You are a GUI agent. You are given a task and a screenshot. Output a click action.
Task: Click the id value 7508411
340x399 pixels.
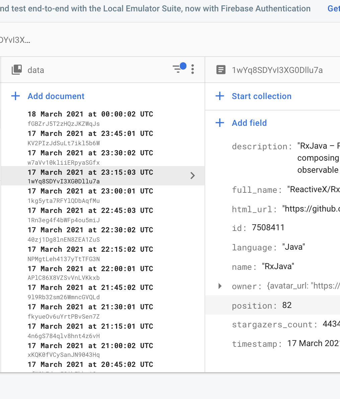click(268, 228)
